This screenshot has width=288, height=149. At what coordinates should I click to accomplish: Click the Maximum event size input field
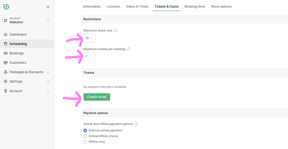click(90, 38)
